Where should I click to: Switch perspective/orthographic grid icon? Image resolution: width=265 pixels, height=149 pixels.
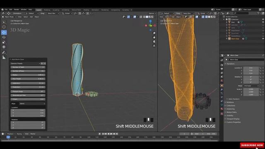coord(154,46)
